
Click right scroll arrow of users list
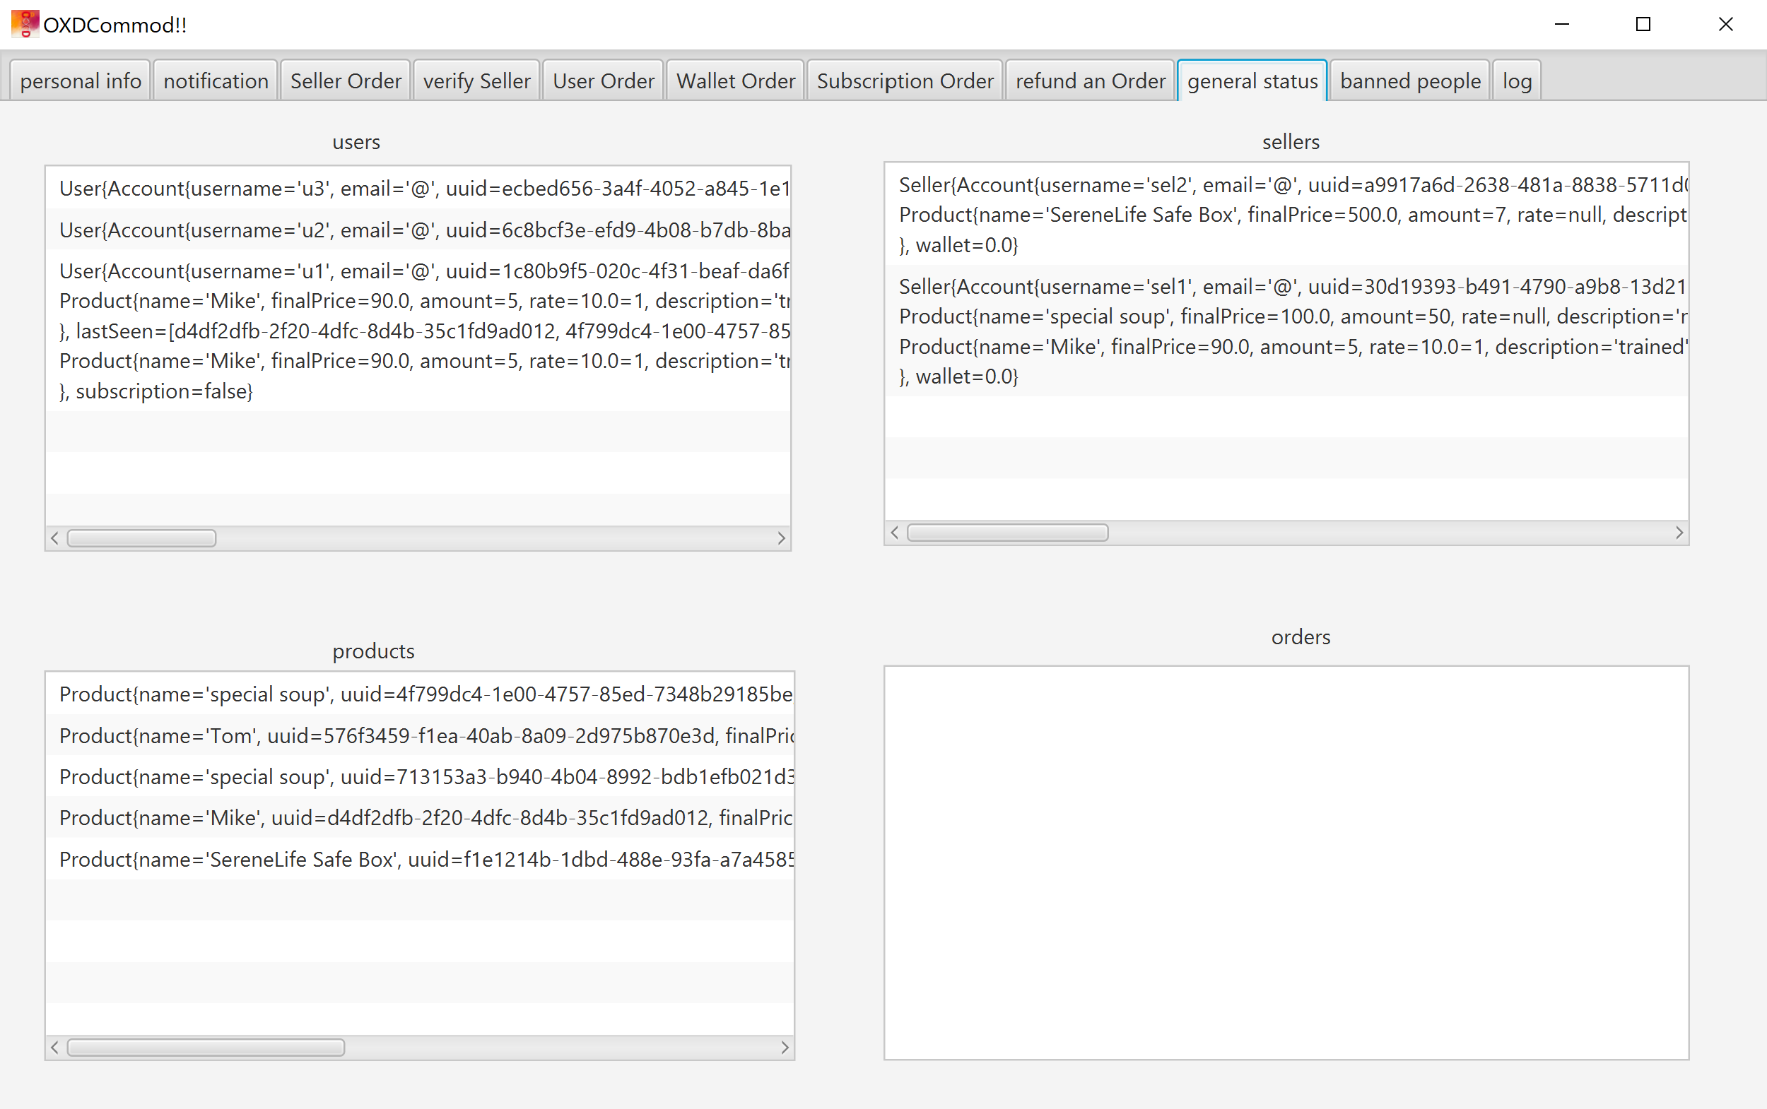click(782, 538)
